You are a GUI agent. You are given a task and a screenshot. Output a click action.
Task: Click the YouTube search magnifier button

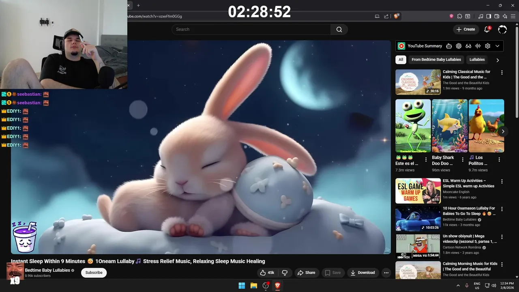click(x=339, y=29)
